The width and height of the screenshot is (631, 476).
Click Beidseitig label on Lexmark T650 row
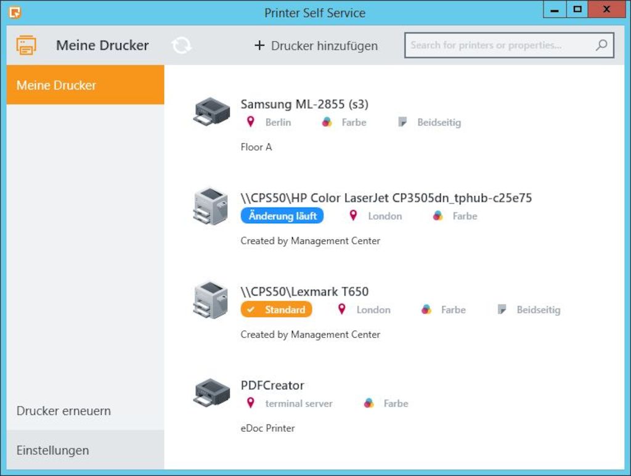[x=539, y=310]
